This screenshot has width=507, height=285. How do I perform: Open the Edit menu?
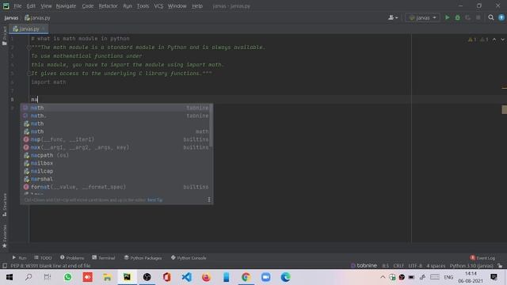pyautogui.click(x=31, y=6)
